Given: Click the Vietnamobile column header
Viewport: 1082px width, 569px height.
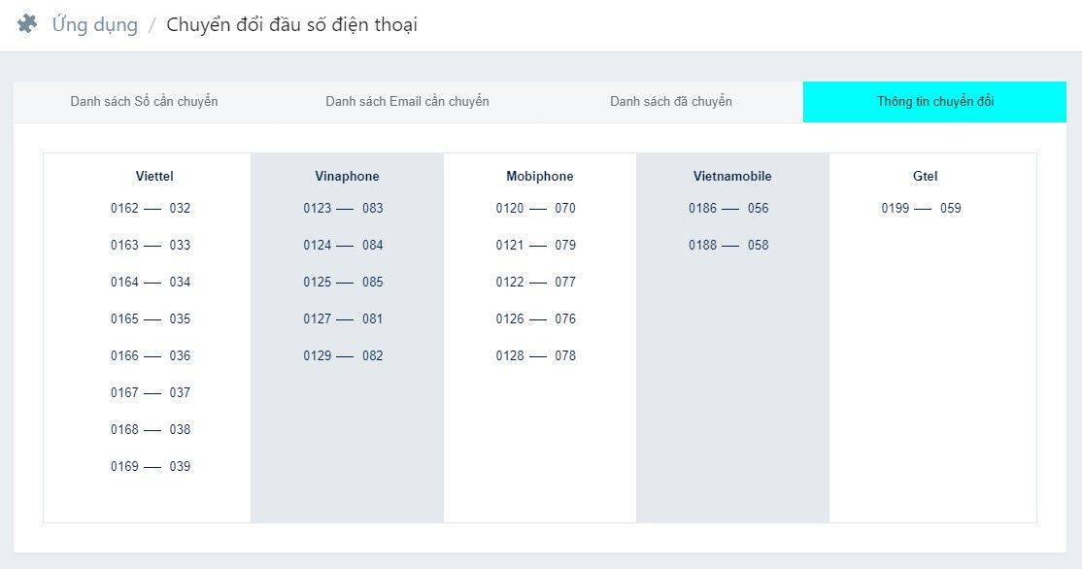Looking at the screenshot, I should tap(732, 177).
